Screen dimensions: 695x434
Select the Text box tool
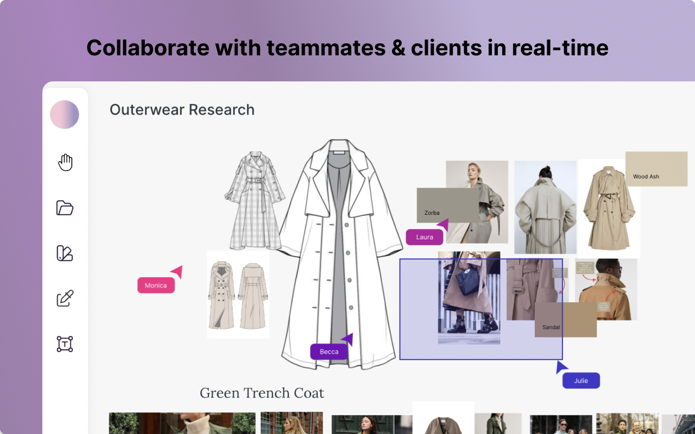point(65,344)
